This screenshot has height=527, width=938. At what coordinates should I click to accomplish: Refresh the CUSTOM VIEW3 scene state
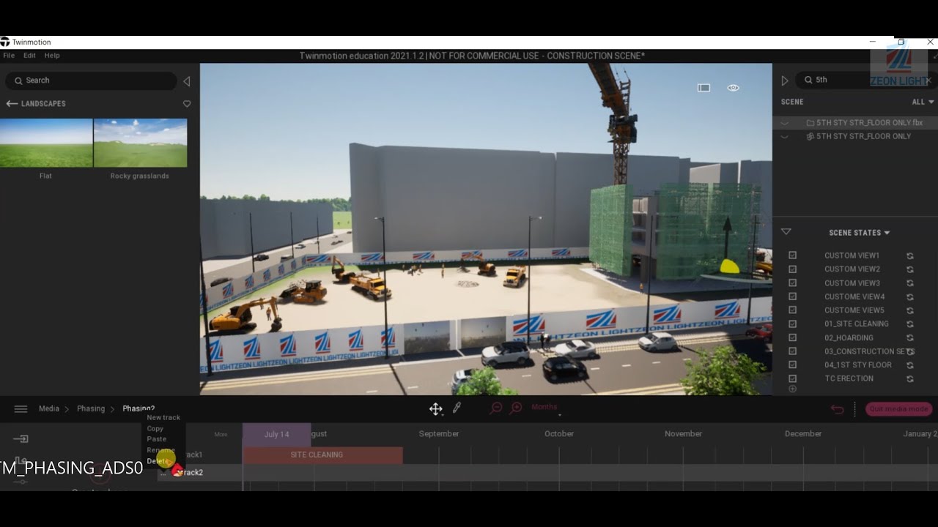[x=909, y=283]
